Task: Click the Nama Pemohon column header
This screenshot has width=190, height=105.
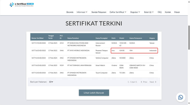Action: (x=73, y=38)
